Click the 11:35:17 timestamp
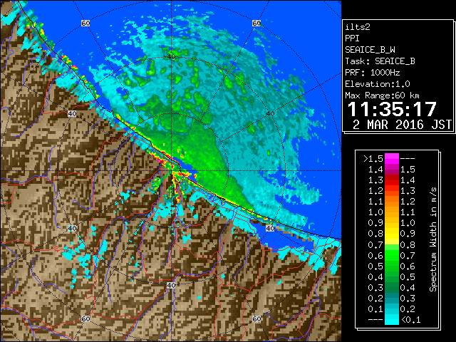 pos(392,109)
